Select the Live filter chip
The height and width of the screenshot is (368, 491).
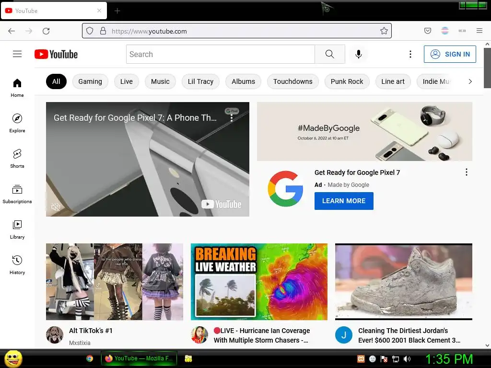pos(127,81)
